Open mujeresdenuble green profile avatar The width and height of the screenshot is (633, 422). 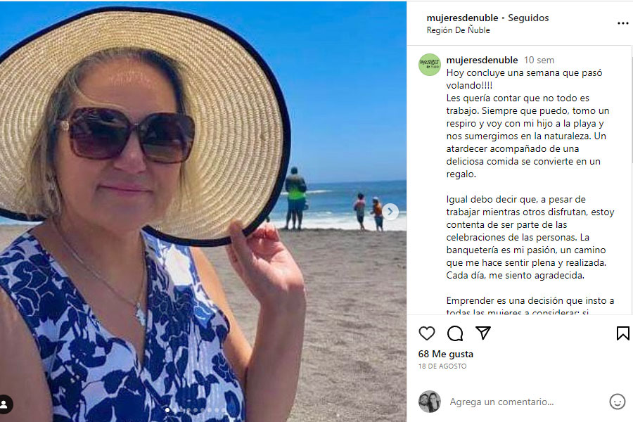pos(430,65)
